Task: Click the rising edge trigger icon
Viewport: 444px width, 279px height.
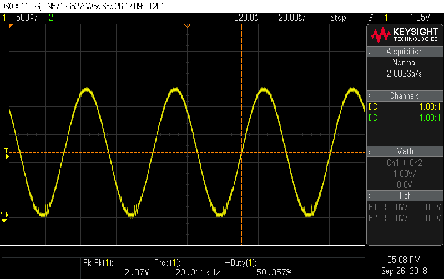Action: [371, 18]
